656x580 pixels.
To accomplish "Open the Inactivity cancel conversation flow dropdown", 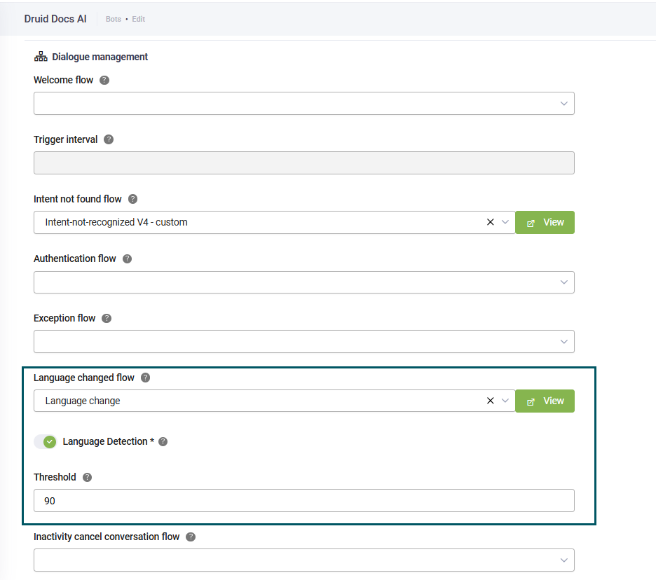I will (x=564, y=560).
